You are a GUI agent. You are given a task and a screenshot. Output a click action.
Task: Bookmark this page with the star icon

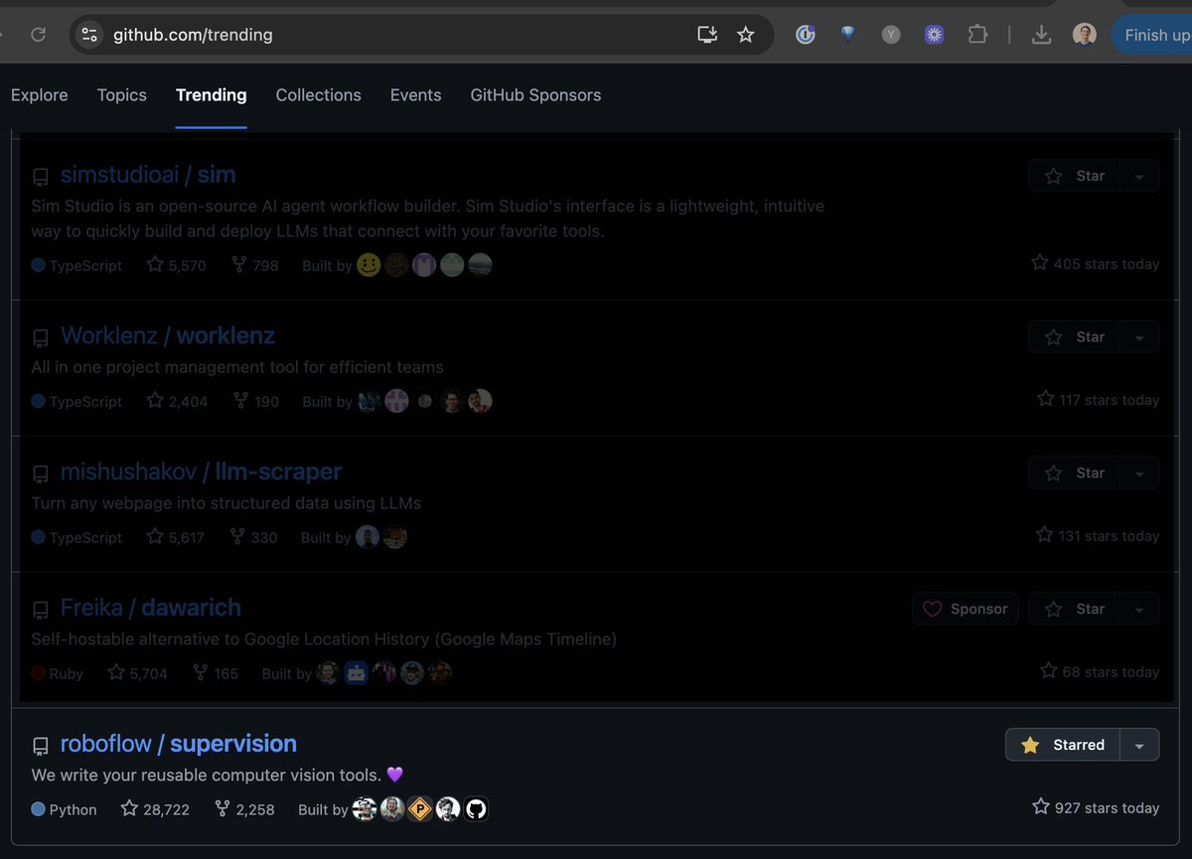click(746, 35)
